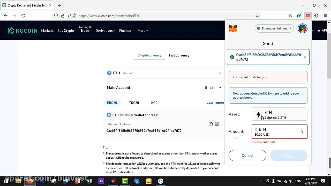Screen dimensions: 331x186
Task: Switch to the Fiat Currency tab
Action: [179, 55]
